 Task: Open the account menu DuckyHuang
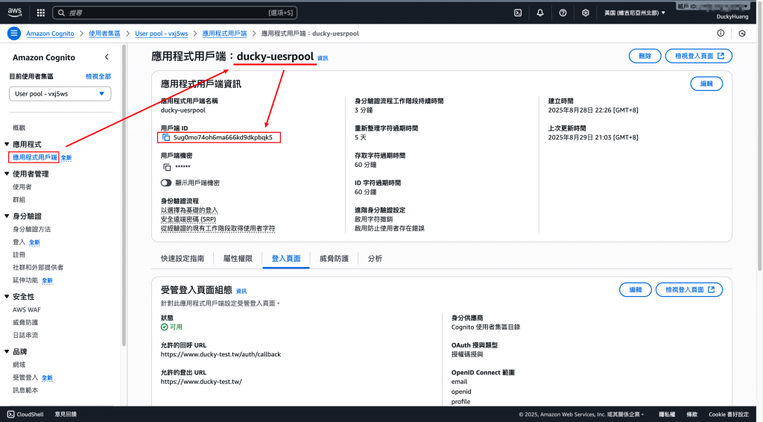[732, 16]
